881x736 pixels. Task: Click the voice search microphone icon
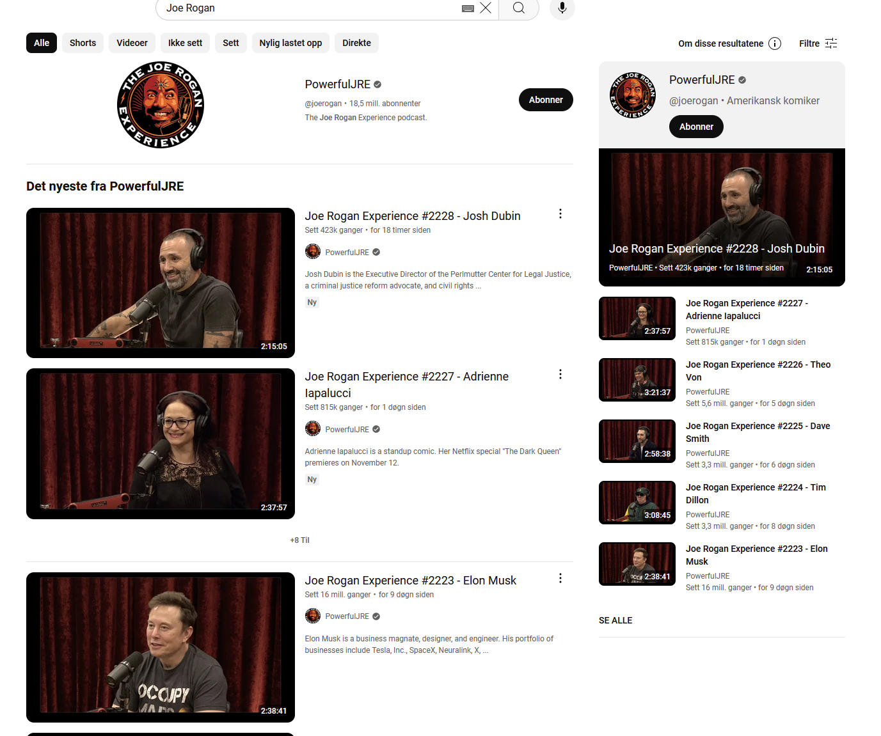point(562,8)
